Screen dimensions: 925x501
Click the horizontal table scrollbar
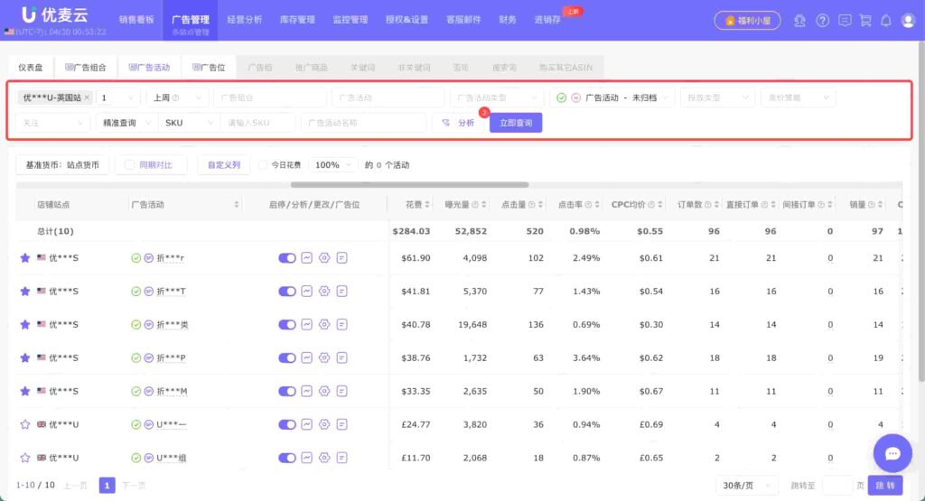(x=409, y=184)
